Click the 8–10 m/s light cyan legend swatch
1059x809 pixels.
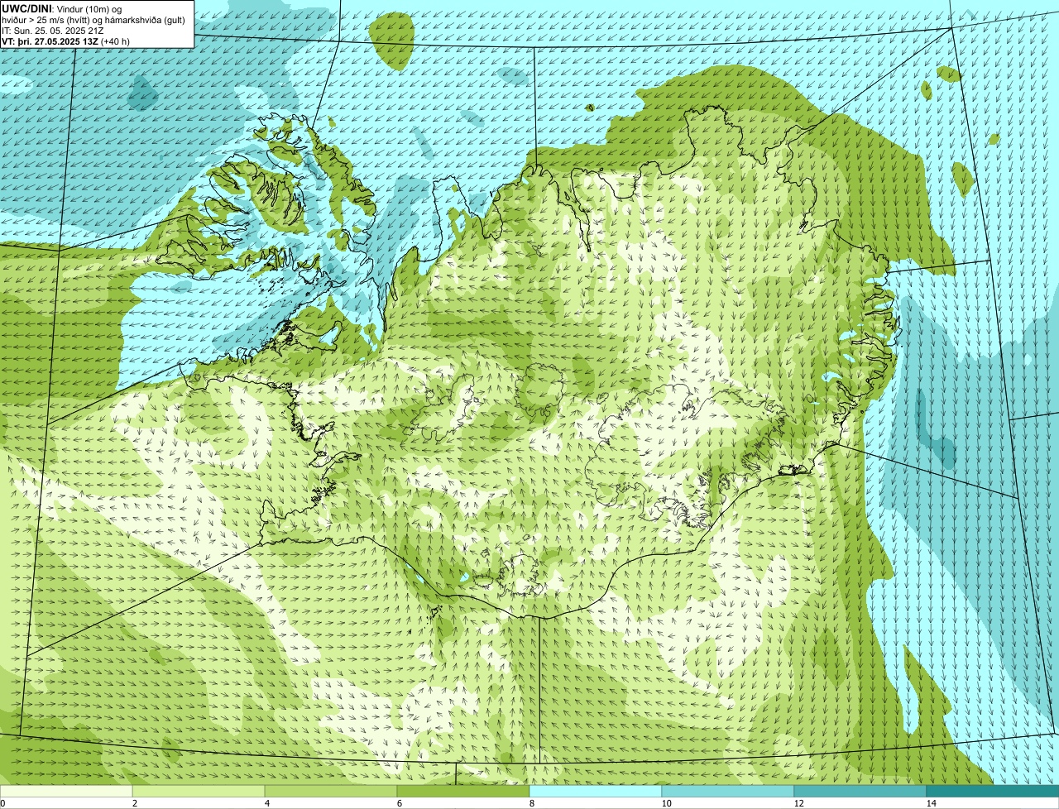click(596, 791)
